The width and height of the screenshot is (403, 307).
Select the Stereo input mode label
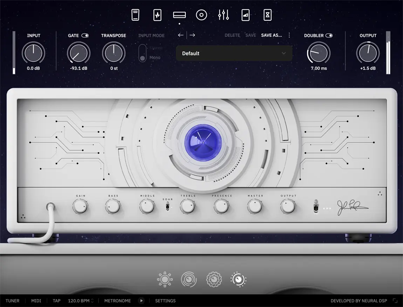(156, 48)
